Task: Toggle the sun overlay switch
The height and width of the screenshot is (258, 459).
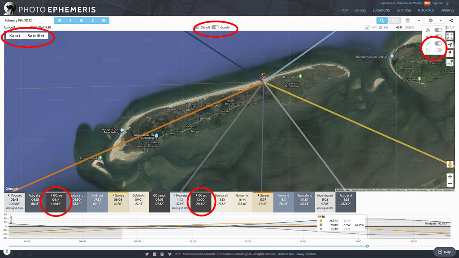Action: point(438,30)
